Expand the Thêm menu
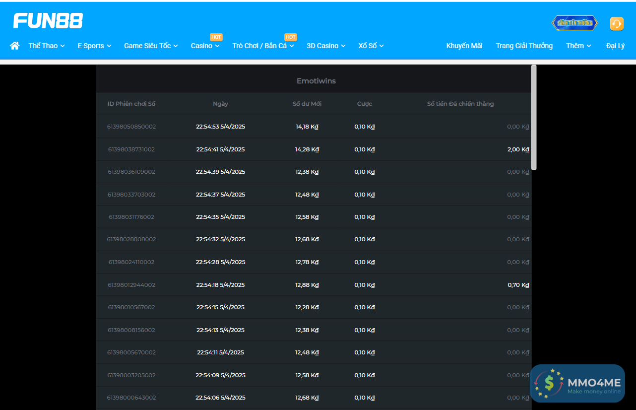The height and width of the screenshot is (410, 636). click(x=578, y=46)
